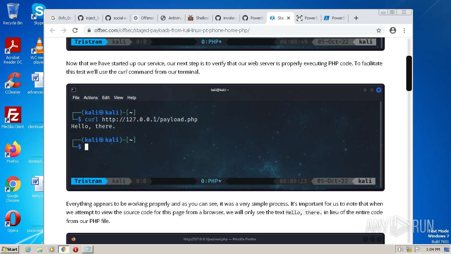Click the system clock 1:04 PM
The width and height of the screenshot is (451, 254).
coord(433,249)
